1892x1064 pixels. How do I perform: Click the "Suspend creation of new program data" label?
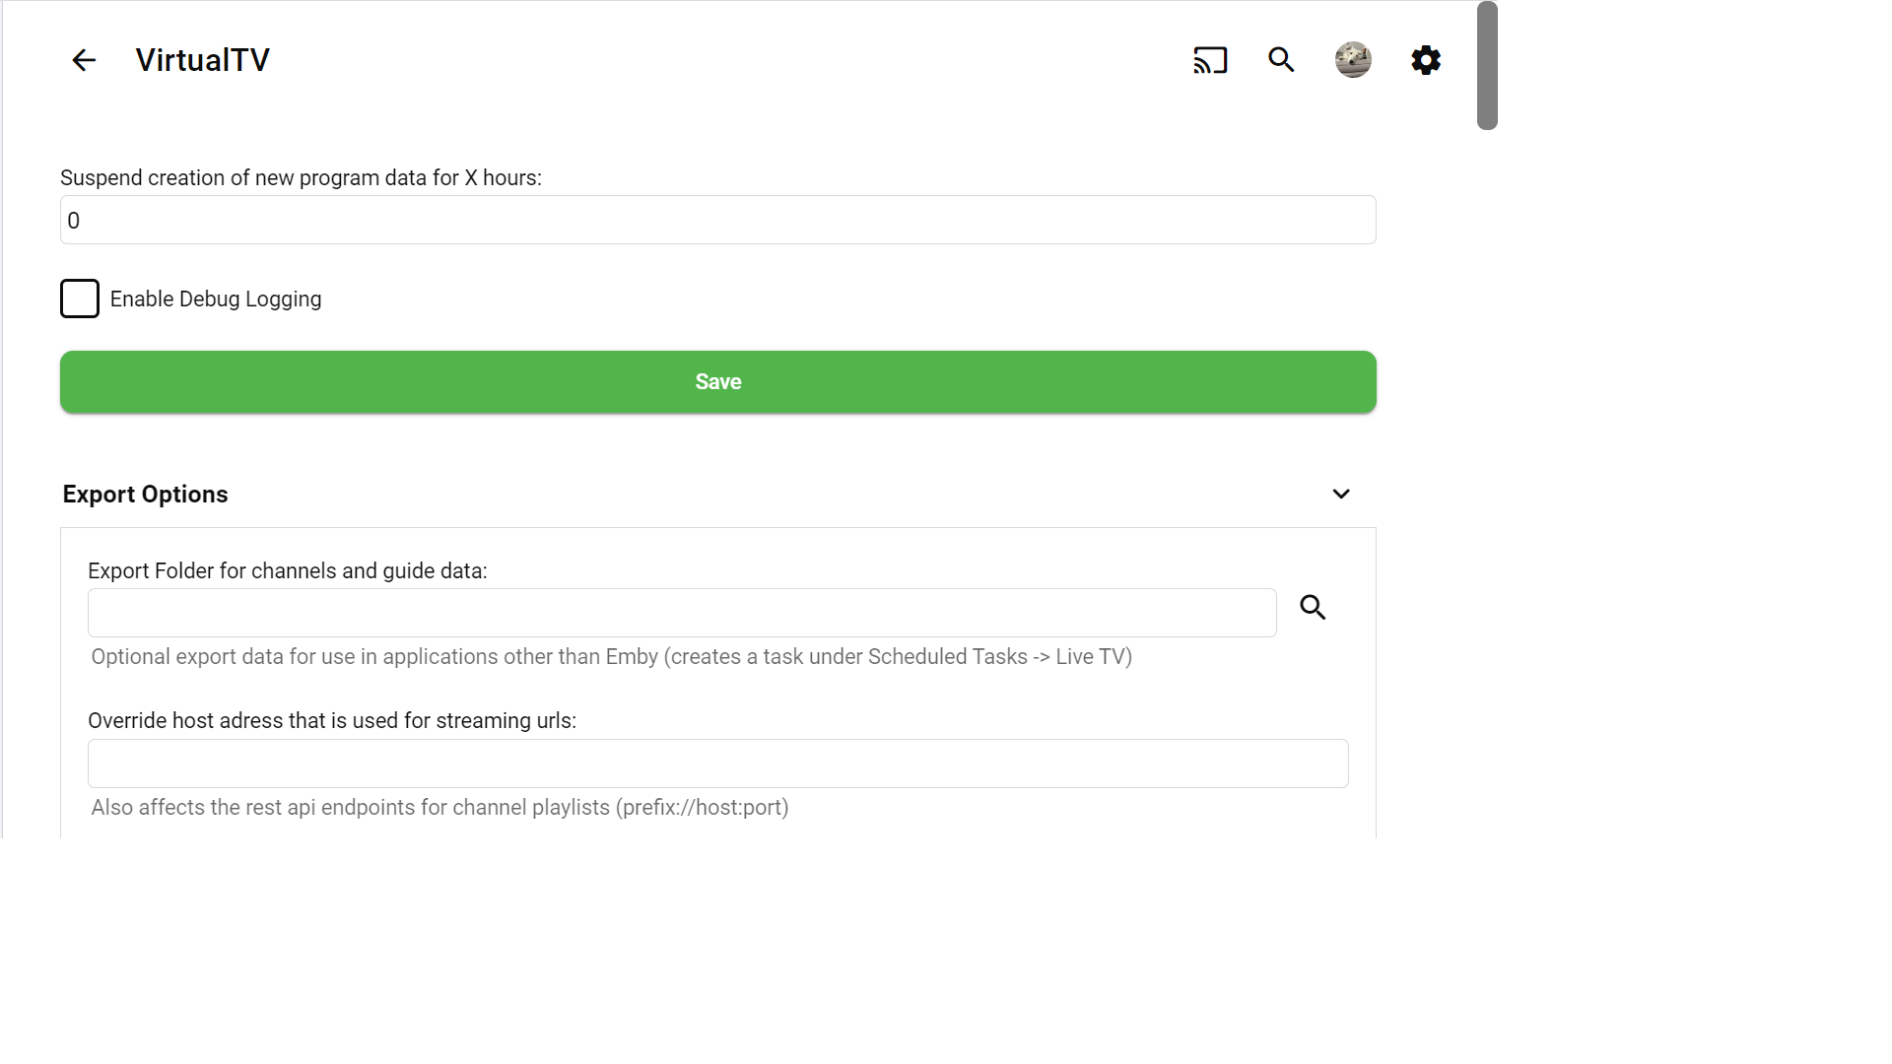pos(301,178)
